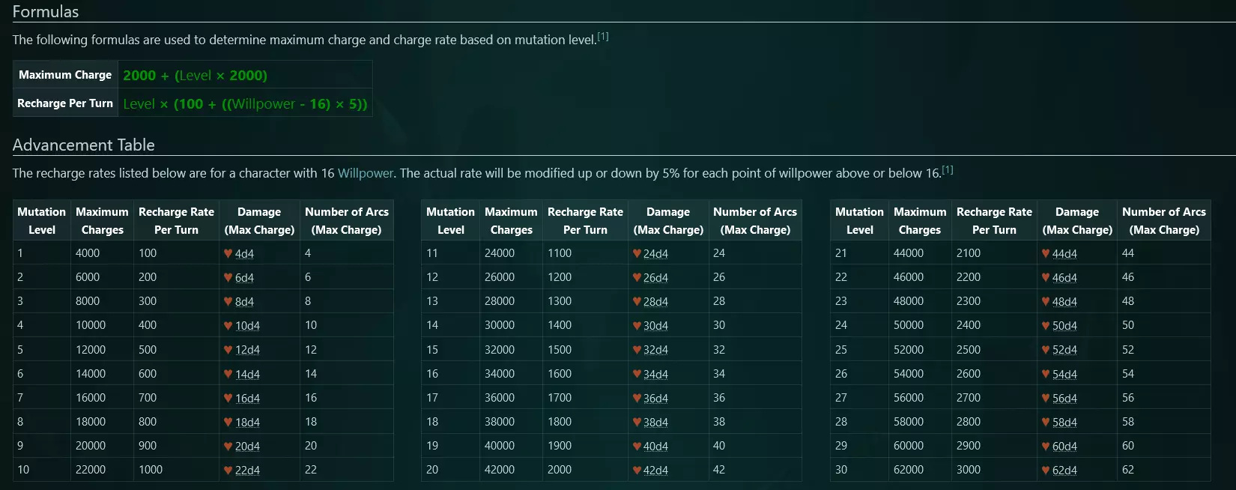Open the 50d4 damage link
The height and width of the screenshot is (490, 1236).
point(1064,326)
